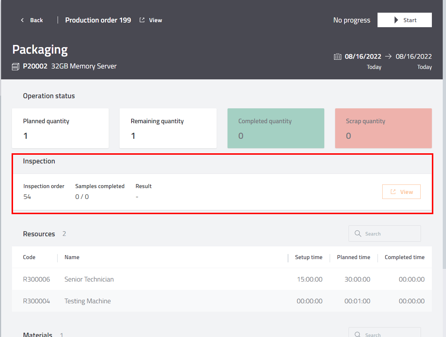
Task: Click the Back chevron arrow icon
Action: coord(22,20)
